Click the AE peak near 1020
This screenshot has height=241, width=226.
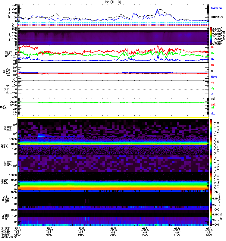click(x=157, y=8)
